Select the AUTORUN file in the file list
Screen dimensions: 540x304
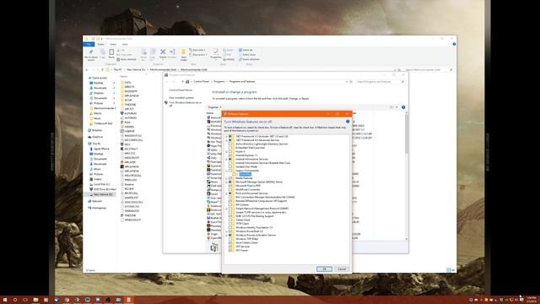click(x=131, y=113)
